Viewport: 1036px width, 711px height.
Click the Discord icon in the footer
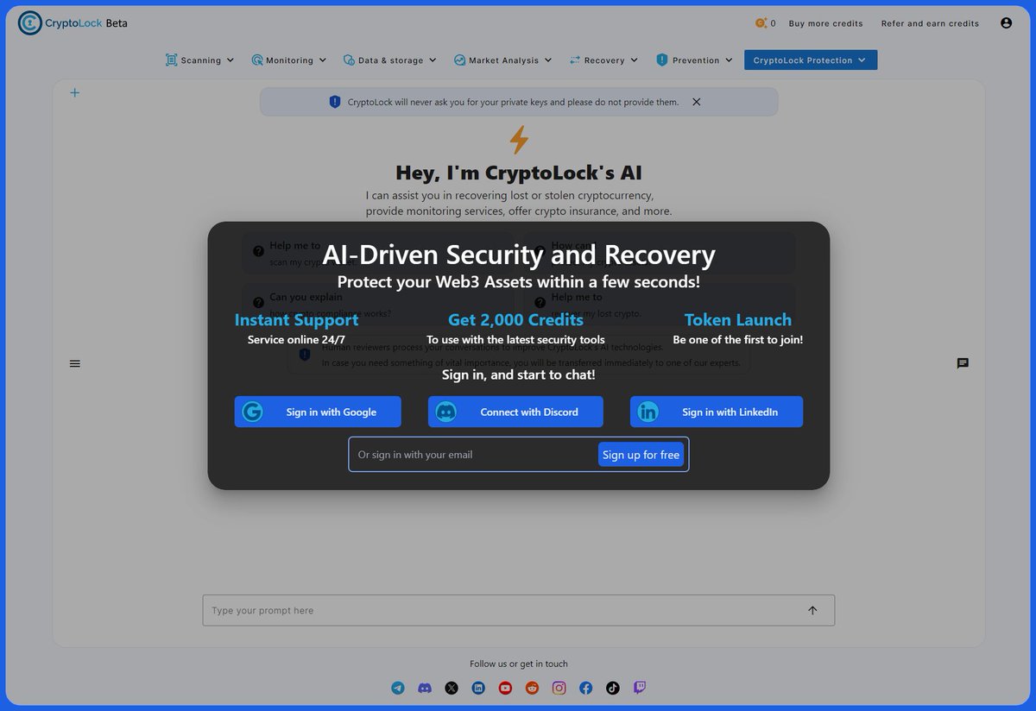425,688
